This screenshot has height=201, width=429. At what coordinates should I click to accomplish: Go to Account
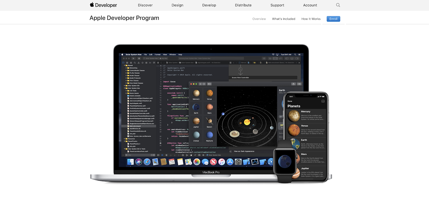tap(310, 5)
